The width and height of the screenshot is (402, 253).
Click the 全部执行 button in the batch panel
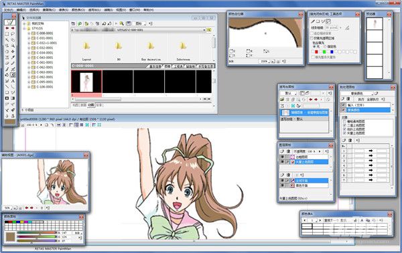coord(373,100)
